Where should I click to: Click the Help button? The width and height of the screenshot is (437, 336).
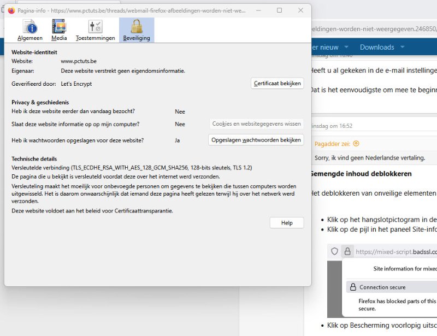coord(287,223)
